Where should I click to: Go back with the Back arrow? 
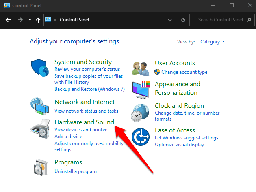(8, 19)
